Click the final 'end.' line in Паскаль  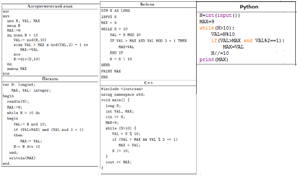tap(7, 163)
